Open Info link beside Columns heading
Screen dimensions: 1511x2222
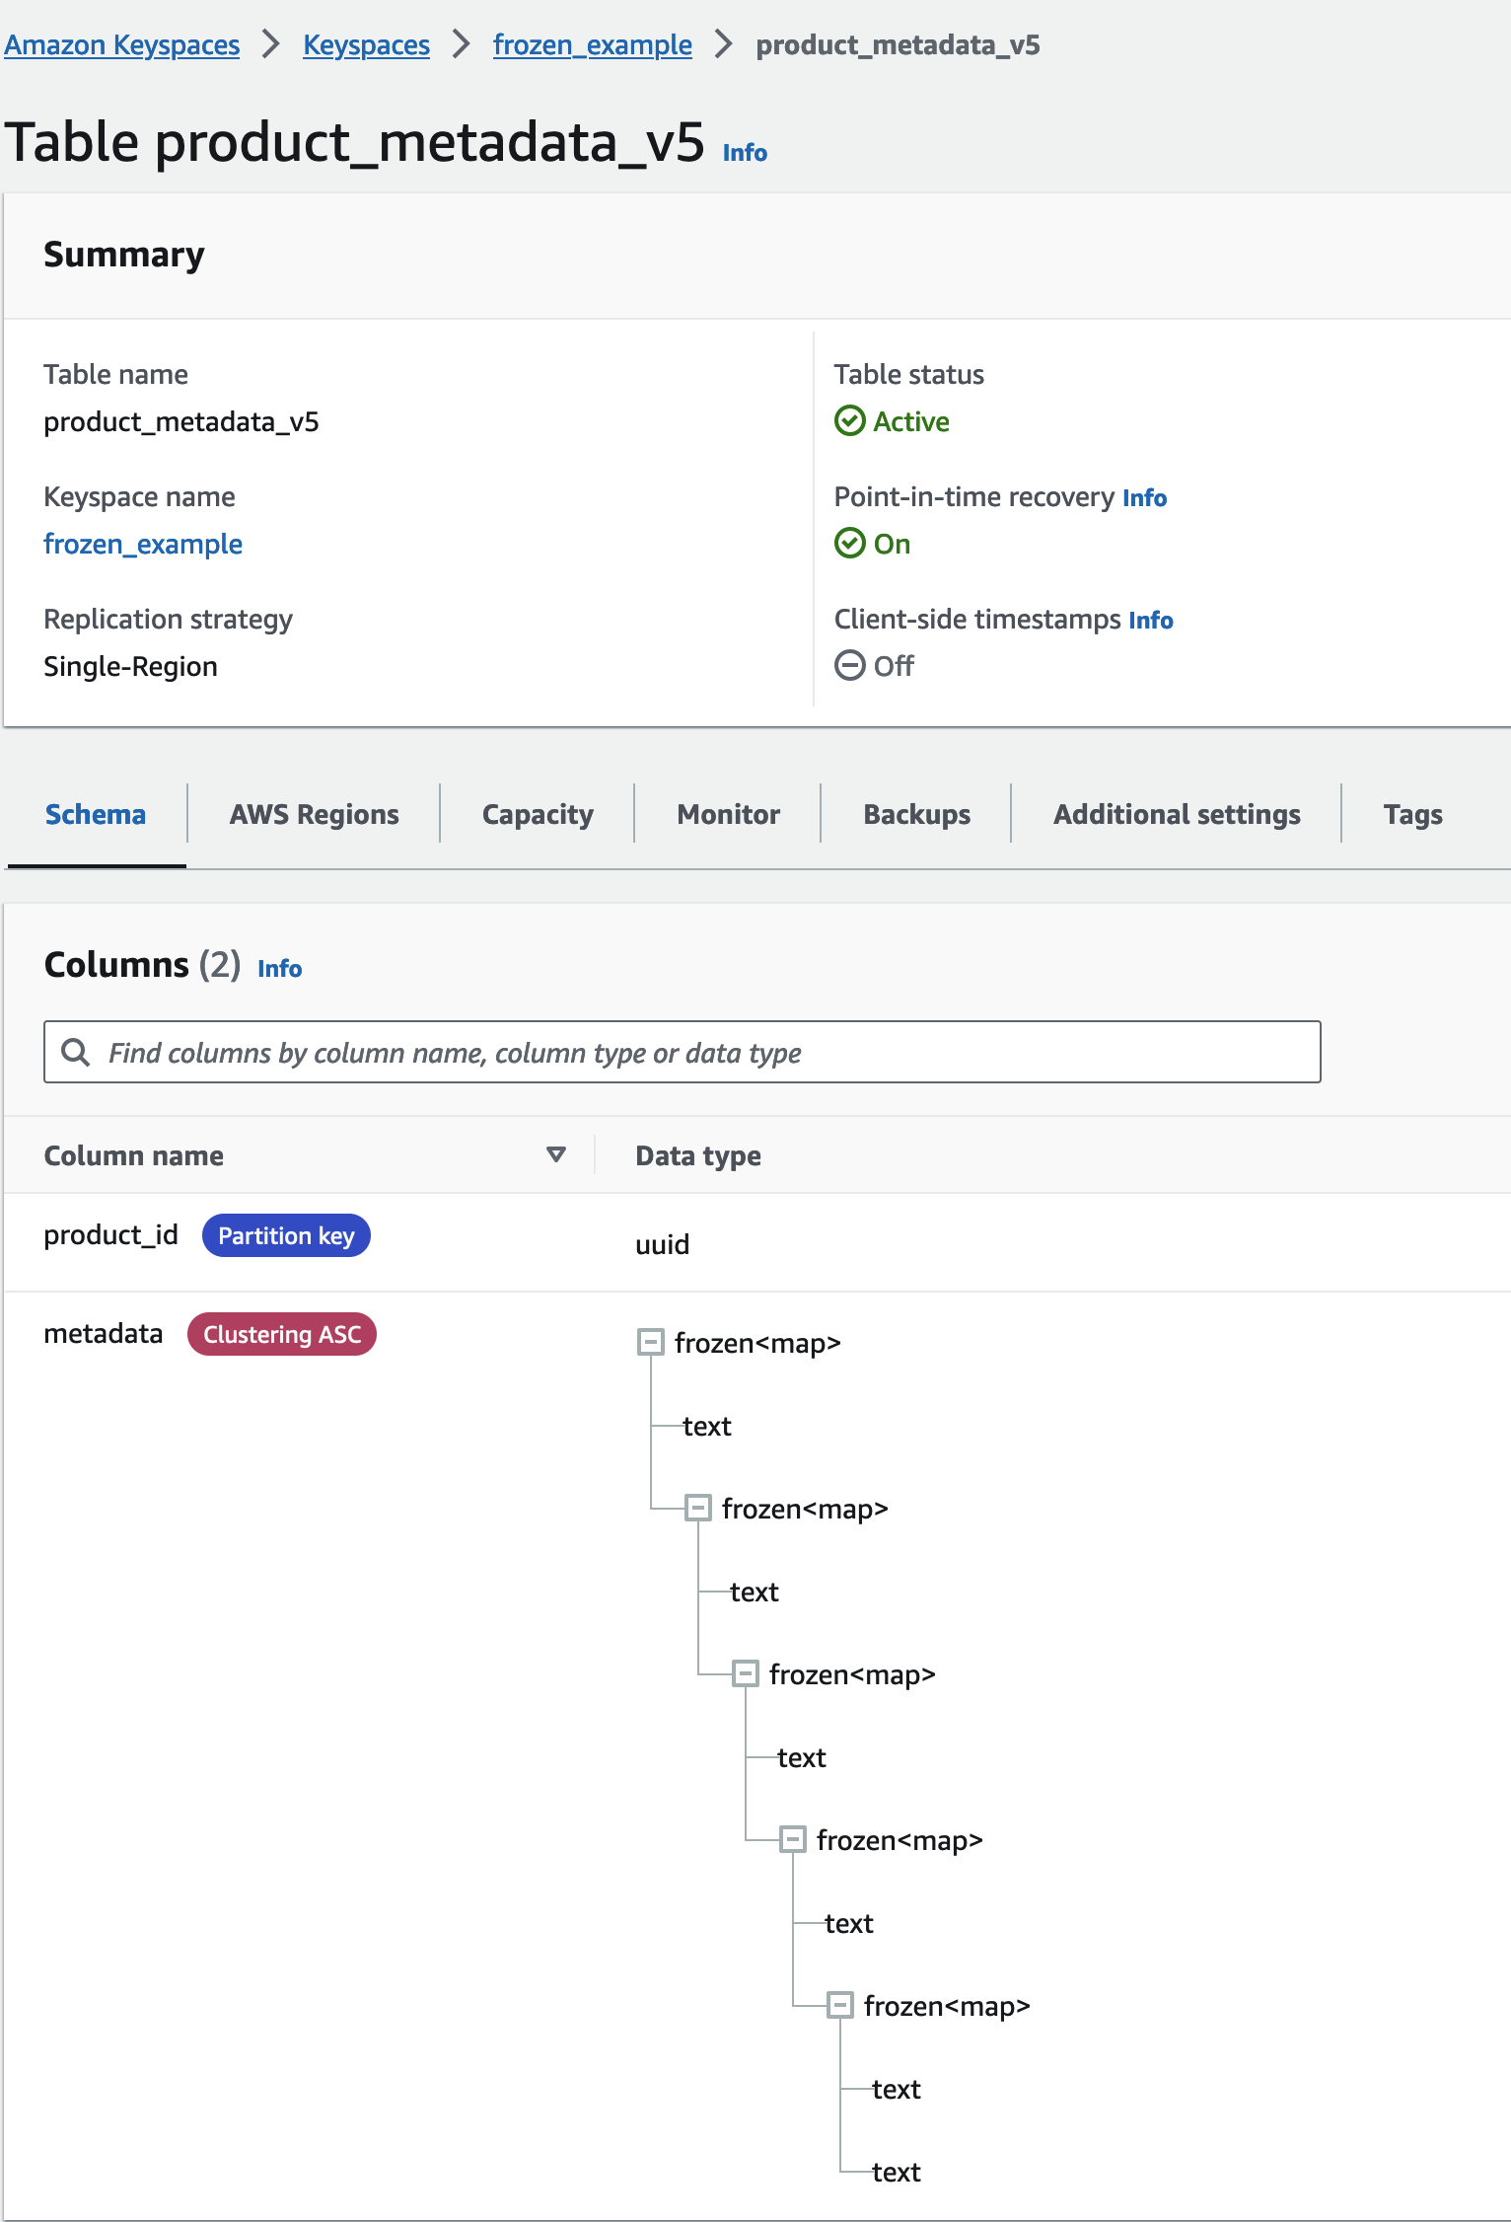click(x=280, y=968)
